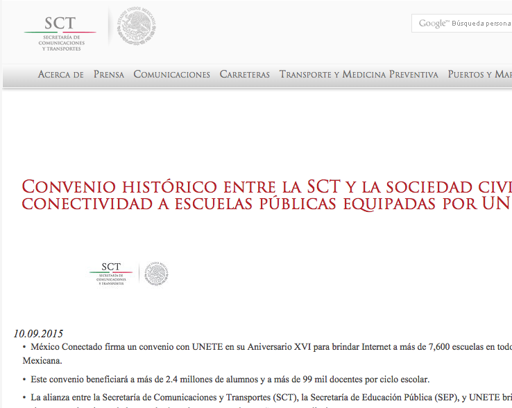Click the SCT logo in the article image

pos(111,267)
